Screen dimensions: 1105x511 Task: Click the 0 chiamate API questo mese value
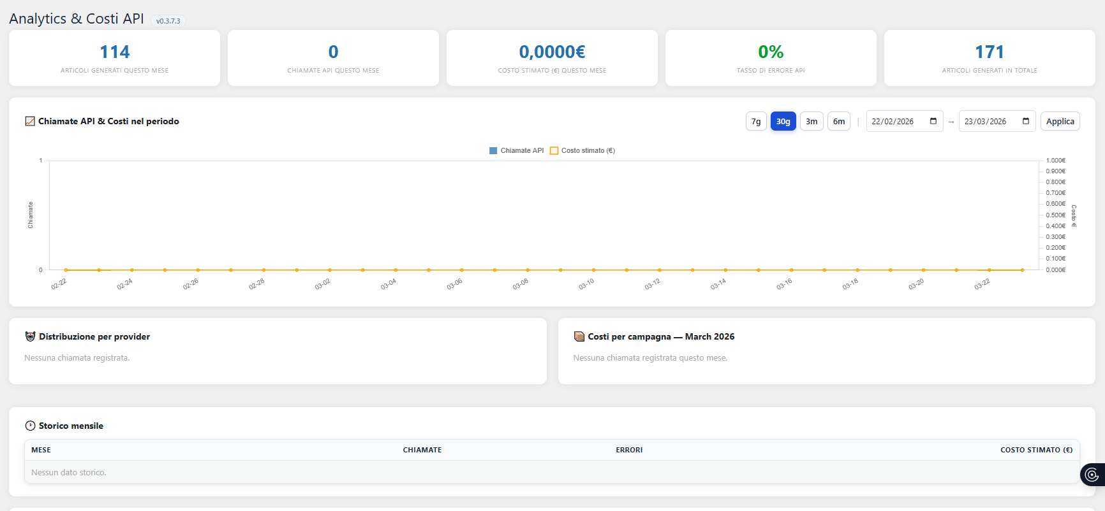click(x=333, y=52)
